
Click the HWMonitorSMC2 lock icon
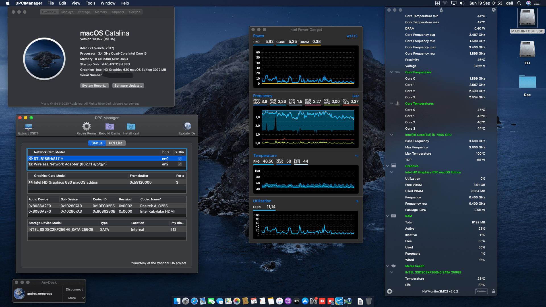click(494, 291)
